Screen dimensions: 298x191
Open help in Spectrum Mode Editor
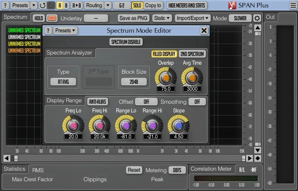click(x=48, y=30)
